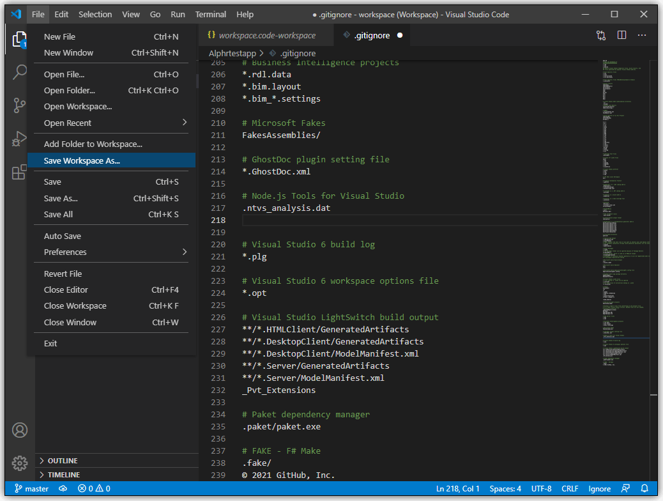
Task: Toggle Auto Save in the File menu
Action: (63, 236)
